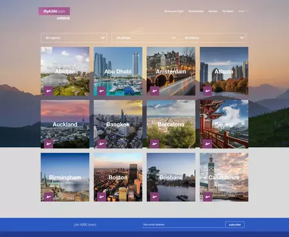The height and width of the screenshot is (237, 289).
Task: Click the plane icon on Brisbane tile
Action: point(155,197)
